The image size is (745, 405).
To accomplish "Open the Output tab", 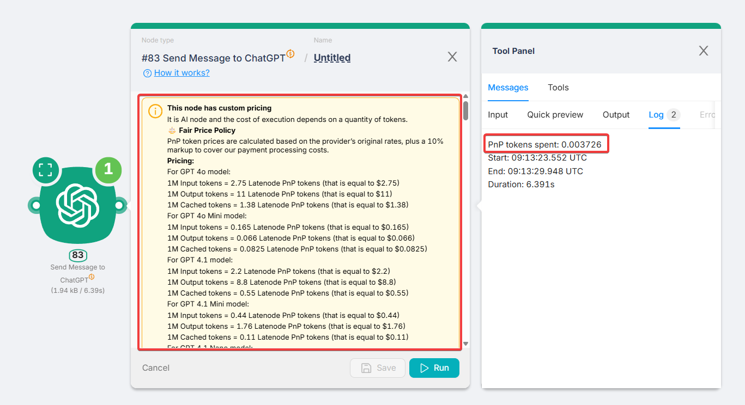I will tap(616, 115).
